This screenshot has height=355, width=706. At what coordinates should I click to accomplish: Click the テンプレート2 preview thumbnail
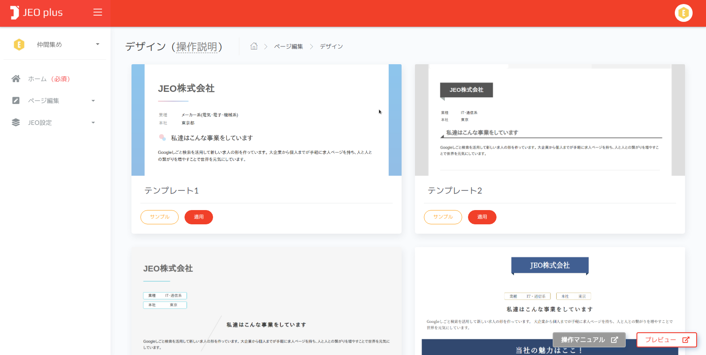[x=550, y=120]
